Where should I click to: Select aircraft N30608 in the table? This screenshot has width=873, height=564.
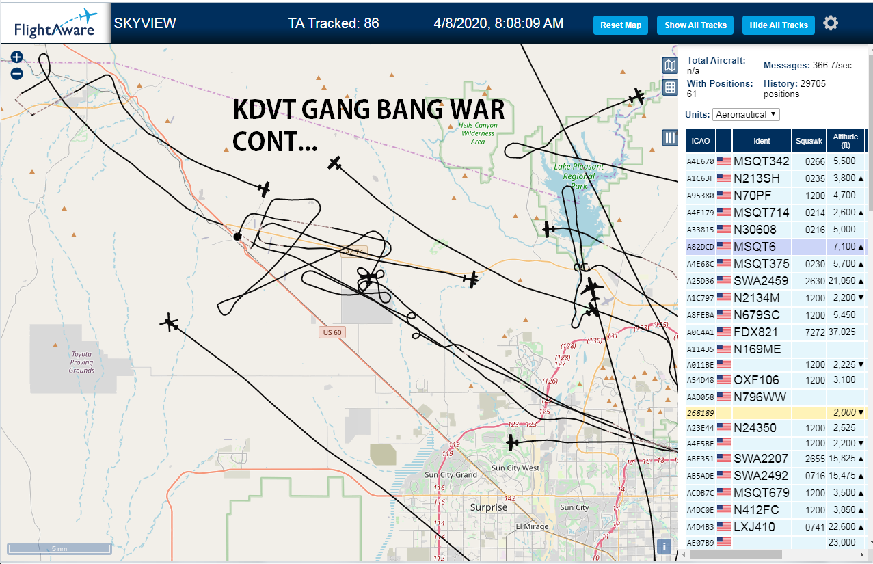tap(777, 230)
